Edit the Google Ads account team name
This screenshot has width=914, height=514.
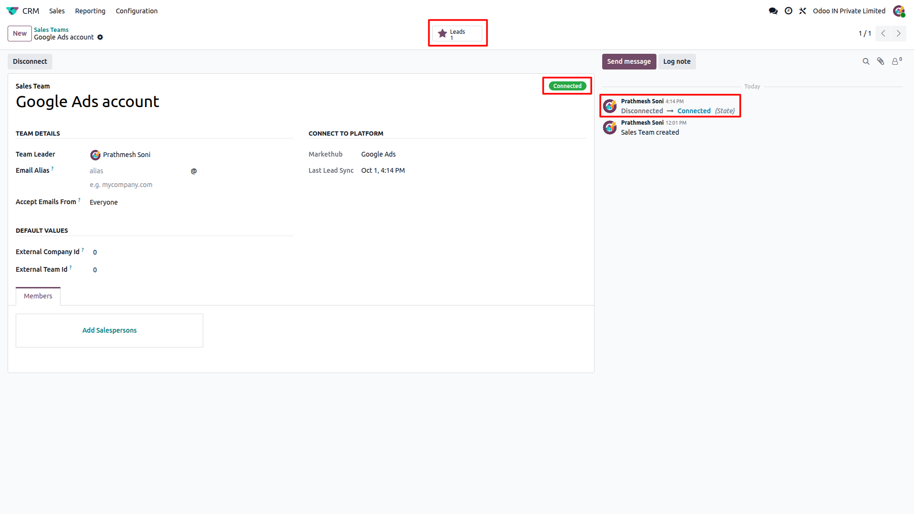(x=87, y=101)
